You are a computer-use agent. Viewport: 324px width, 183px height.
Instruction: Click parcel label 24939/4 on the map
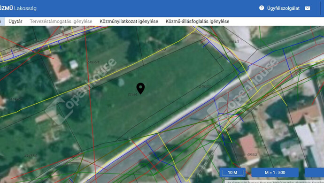click(x=31, y=155)
